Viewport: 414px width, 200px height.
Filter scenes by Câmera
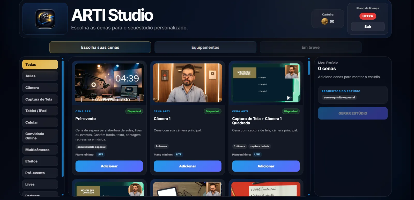pyautogui.click(x=40, y=88)
